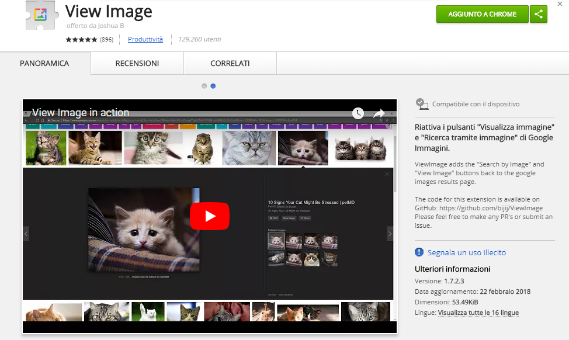This screenshot has height=340, width=569.
Task: Click the offerto da Joshua B text
Action: 95,26
